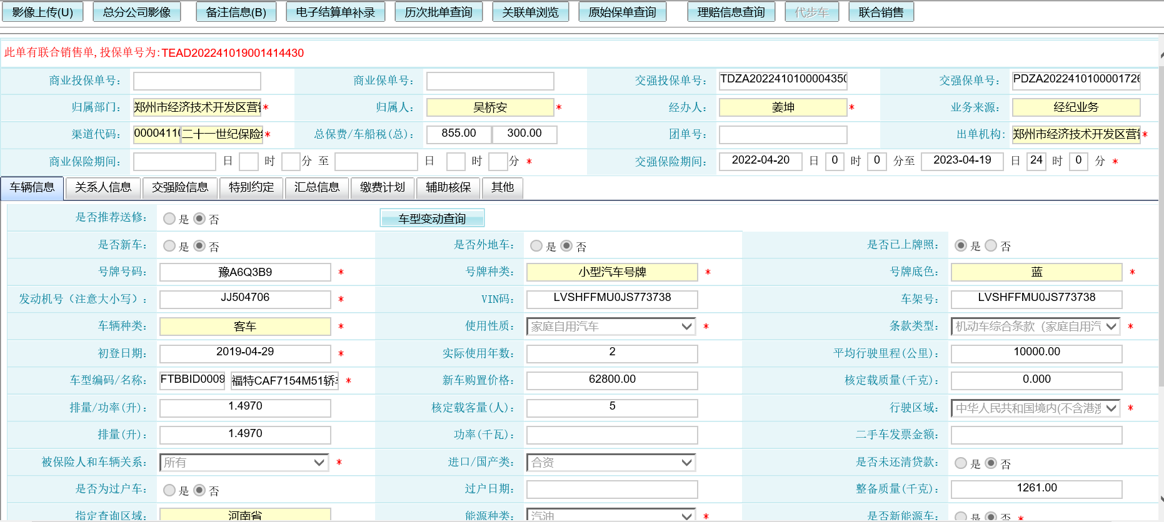Click the 影像上传(U) button
This screenshot has height=522, width=1164.
(43, 12)
